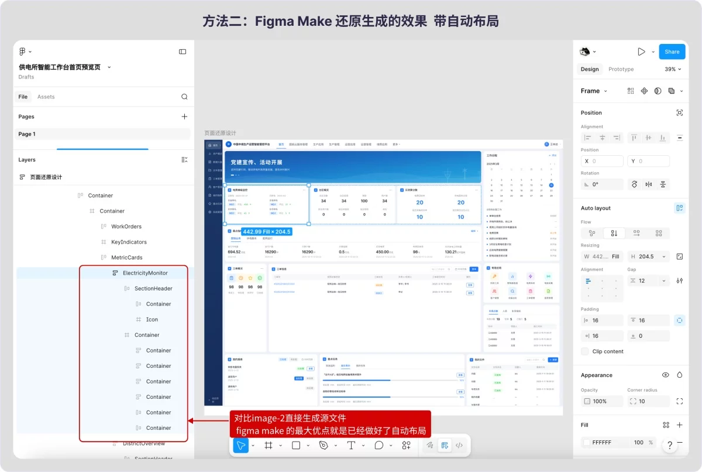The width and height of the screenshot is (702, 472).
Task: Select the vertical flow direction option
Action: click(x=614, y=233)
